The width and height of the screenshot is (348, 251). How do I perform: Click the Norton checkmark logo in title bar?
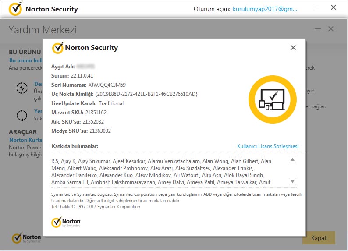coord(15,9)
